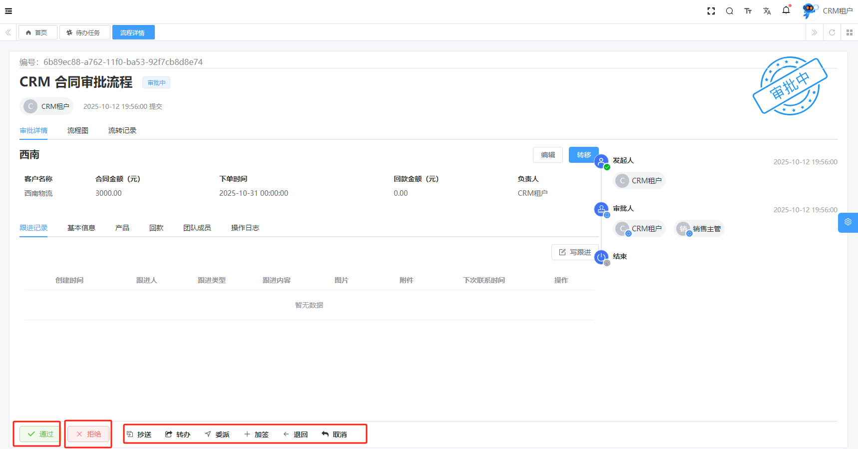
Task: Click the 销售主管 approver chip
Action: (x=700, y=229)
